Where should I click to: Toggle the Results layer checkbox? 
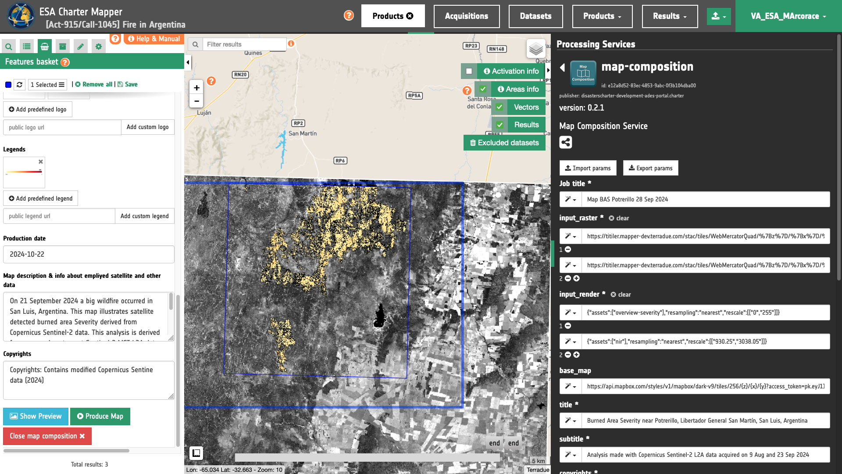click(x=499, y=125)
